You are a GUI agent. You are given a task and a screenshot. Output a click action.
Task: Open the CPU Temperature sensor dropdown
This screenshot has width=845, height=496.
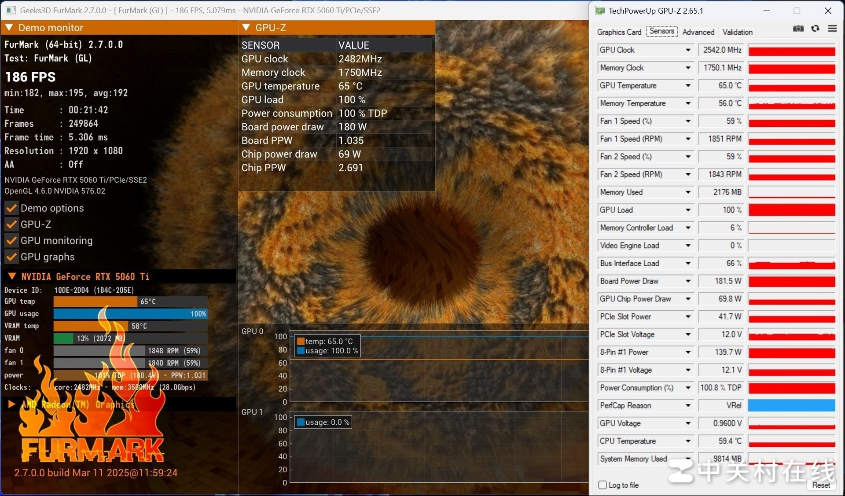(688, 441)
